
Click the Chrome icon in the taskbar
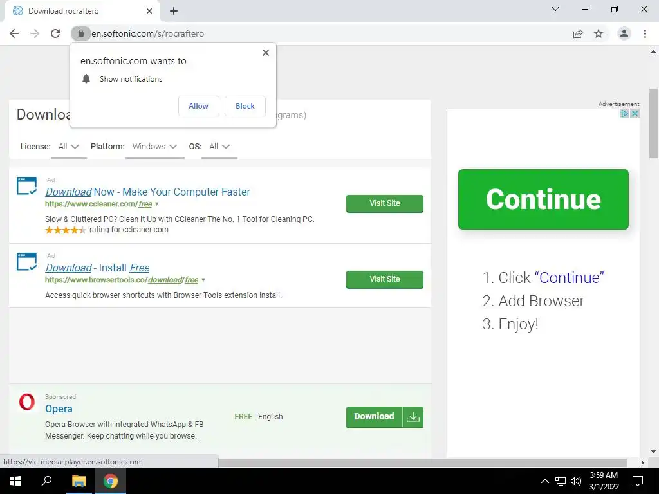click(x=111, y=481)
